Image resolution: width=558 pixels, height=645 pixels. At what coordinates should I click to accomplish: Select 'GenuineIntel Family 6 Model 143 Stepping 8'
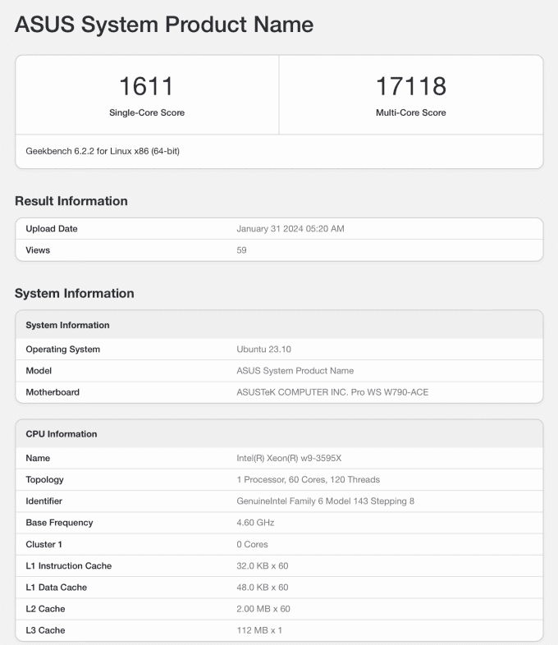(x=325, y=501)
